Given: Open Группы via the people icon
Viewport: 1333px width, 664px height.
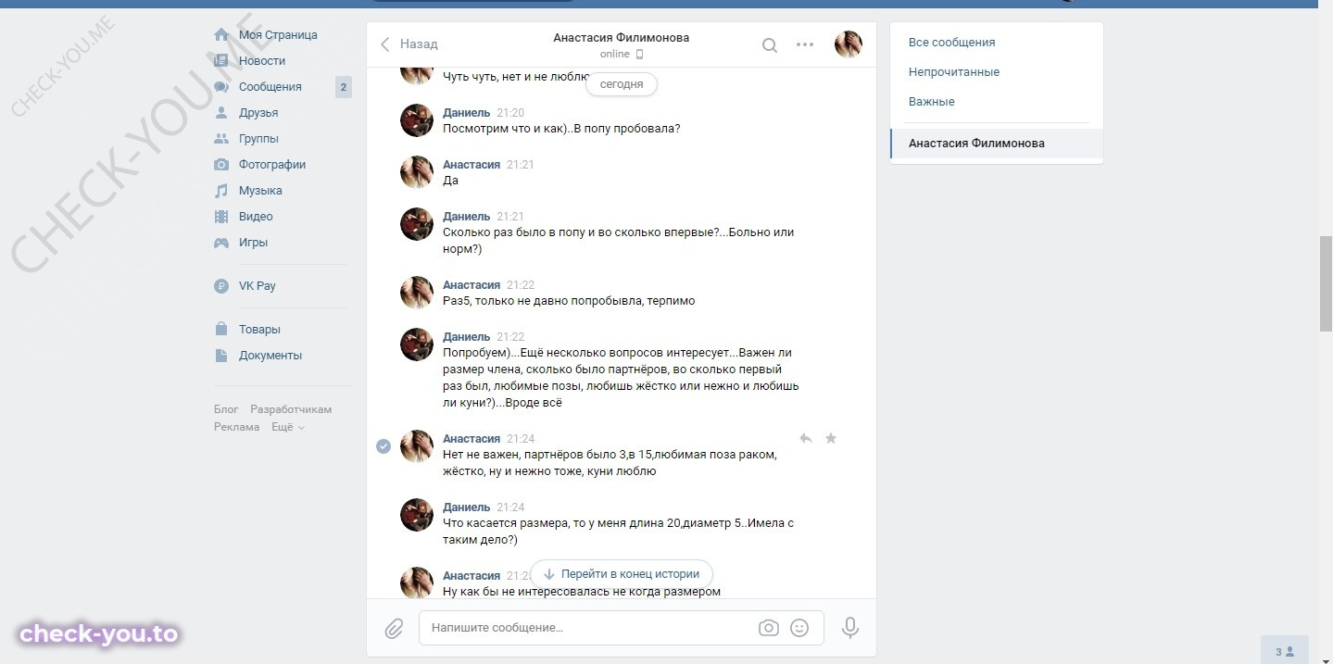Looking at the screenshot, I should tap(221, 138).
